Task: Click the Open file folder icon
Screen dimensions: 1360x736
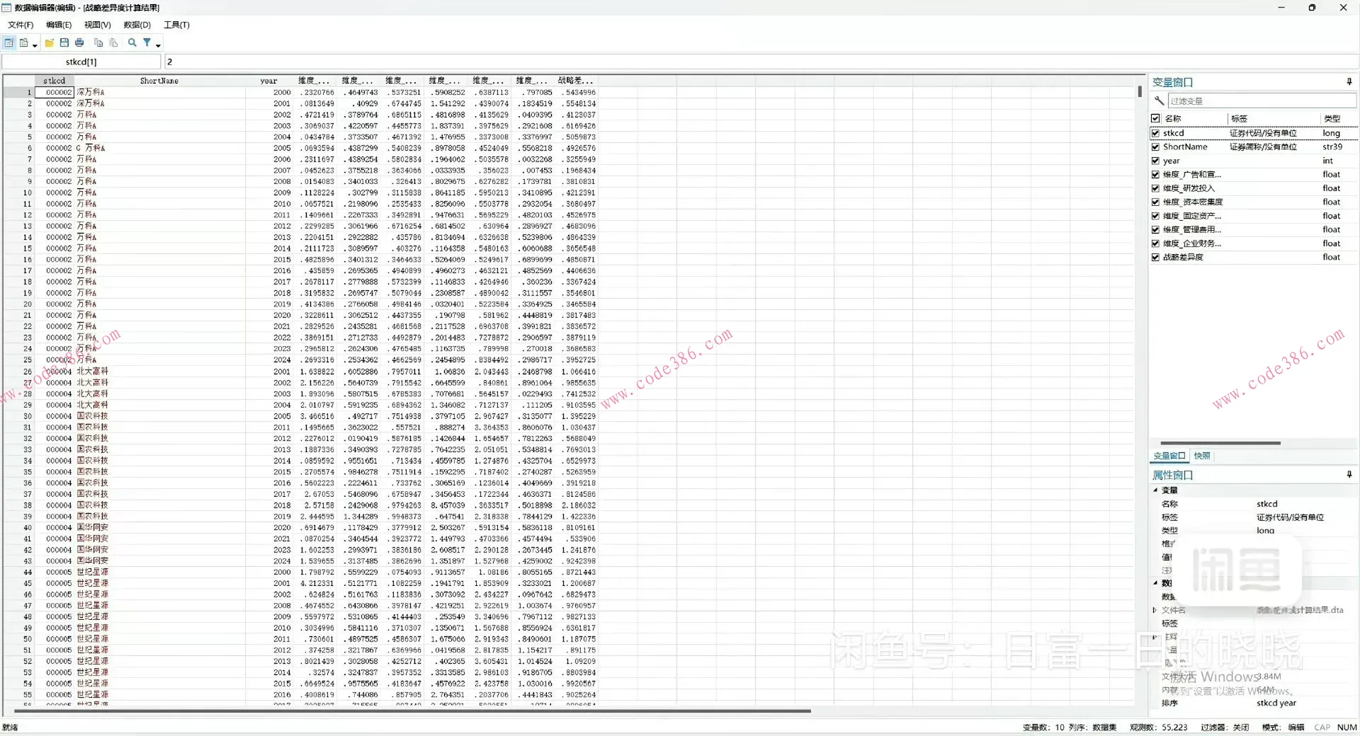Action: coord(50,42)
